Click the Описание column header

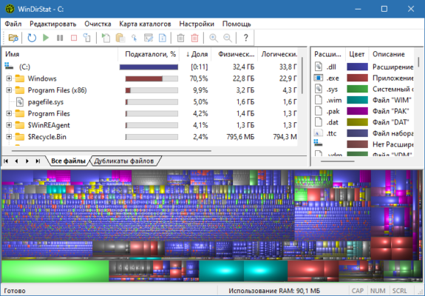[x=392, y=54]
